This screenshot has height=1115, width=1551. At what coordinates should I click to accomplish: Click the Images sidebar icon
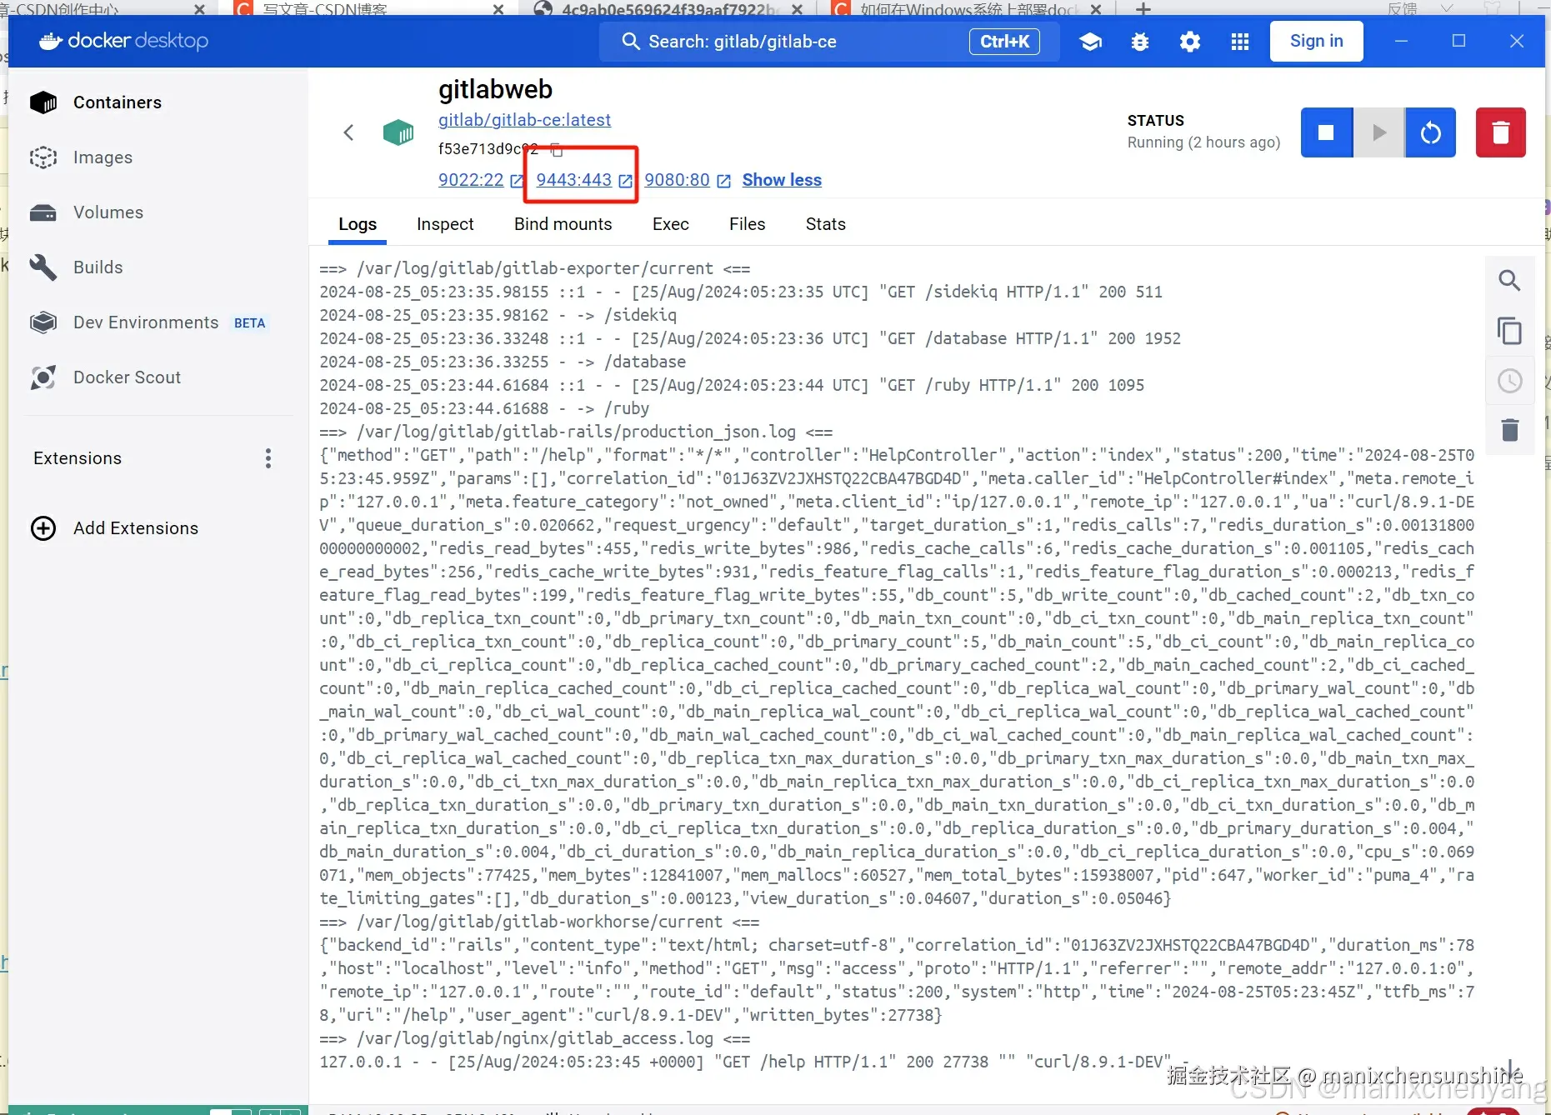pos(43,157)
